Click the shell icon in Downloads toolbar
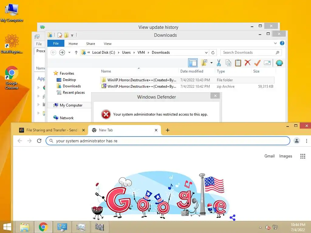311x233 pixels. coord(279,63)
